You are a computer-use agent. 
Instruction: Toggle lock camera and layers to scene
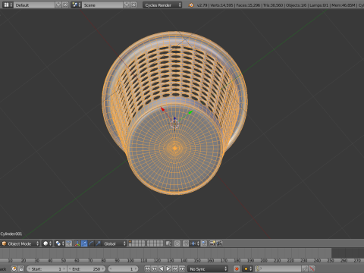[168, 243]
